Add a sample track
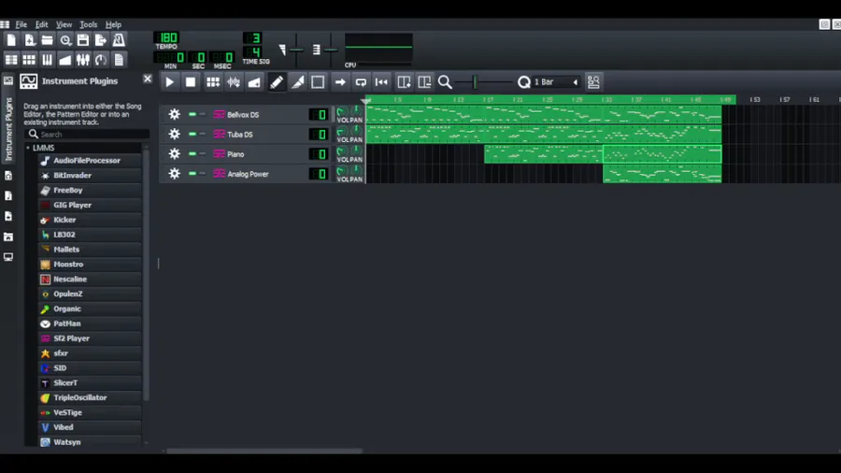Viewport: 841px width, 473px height. point(234,82)
